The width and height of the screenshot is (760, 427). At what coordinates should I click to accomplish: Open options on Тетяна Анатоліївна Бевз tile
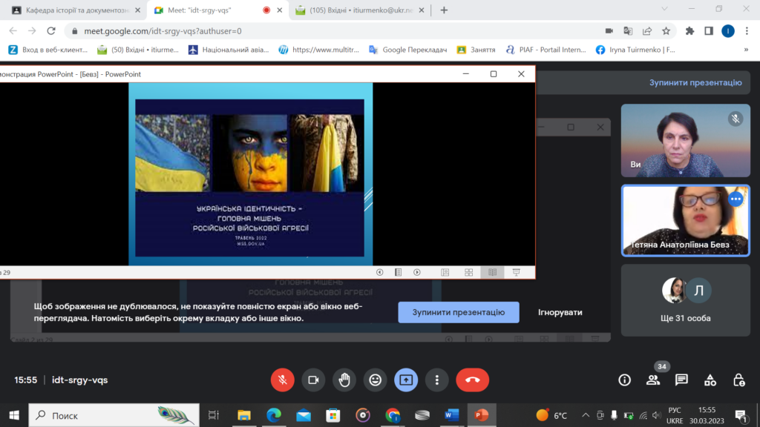coord(736,199)
